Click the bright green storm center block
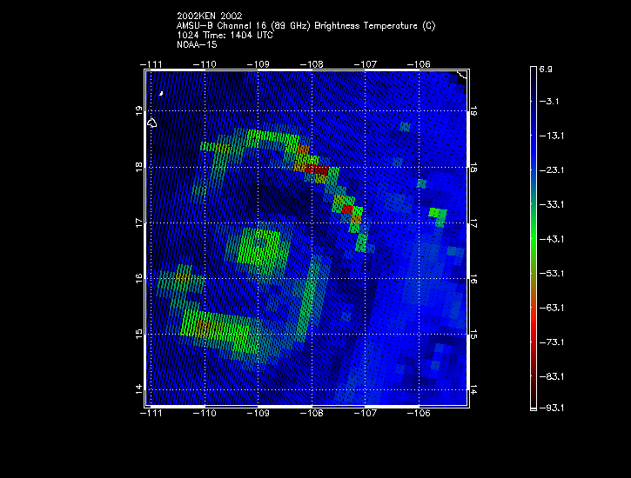Image resolution: width=631 pixels, height=478 pixels. click(260, 246)
